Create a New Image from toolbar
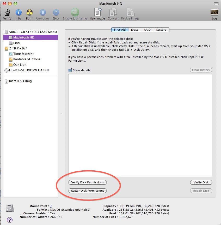The height and width of the screenshot is (225, 221). click(x=98, y=12)
